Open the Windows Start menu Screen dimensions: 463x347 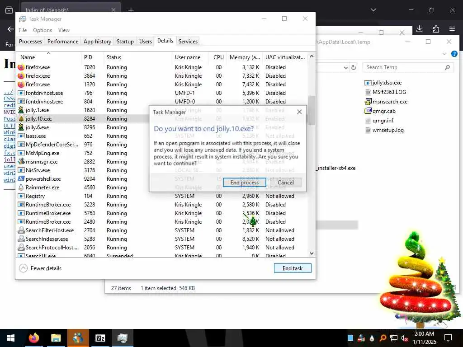[x=11, y=338]
